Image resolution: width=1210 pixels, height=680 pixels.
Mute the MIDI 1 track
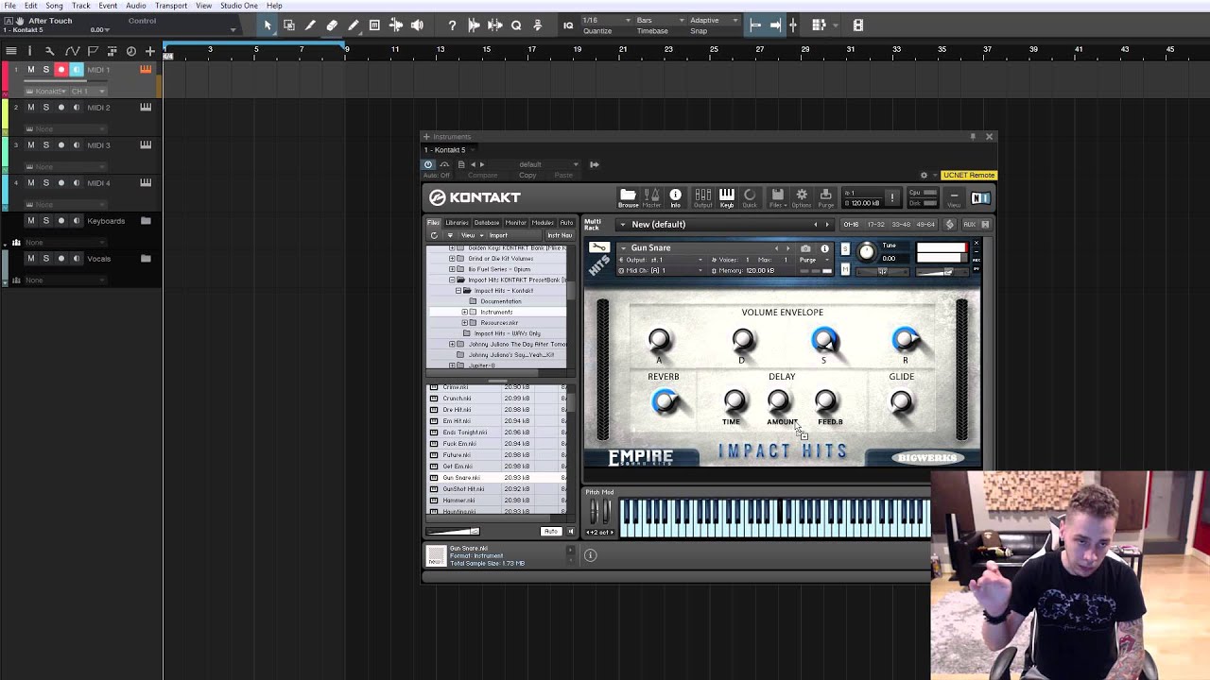coord(32,69)
